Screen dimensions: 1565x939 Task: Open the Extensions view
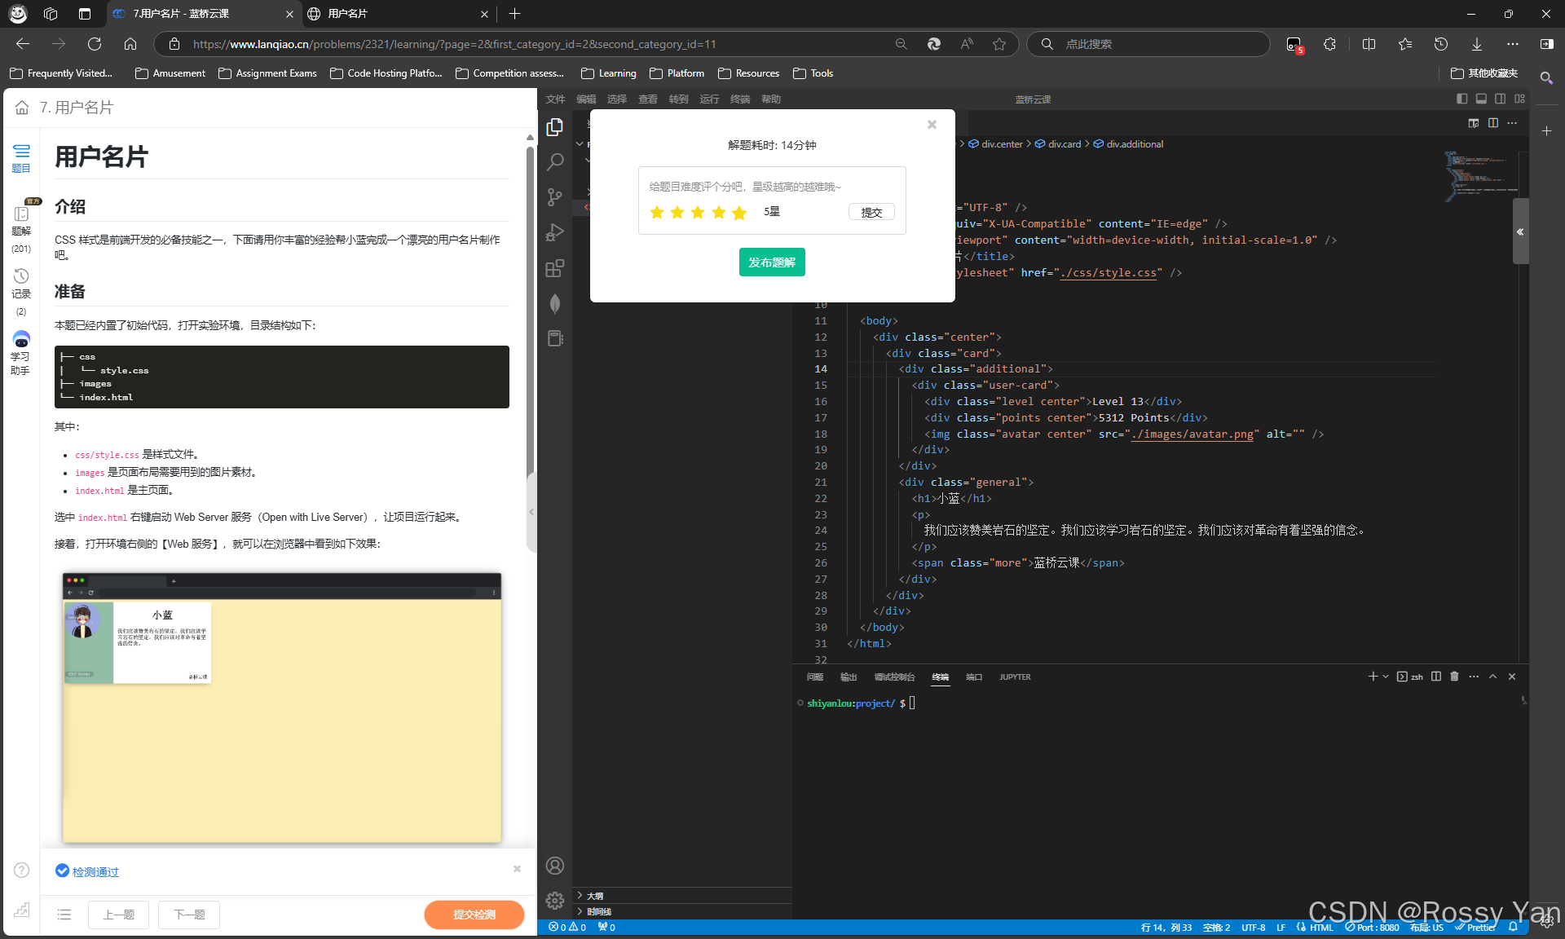click(x=555, y=268)
